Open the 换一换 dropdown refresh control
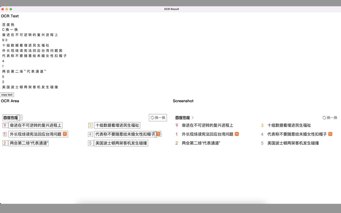 click(158, 117)
